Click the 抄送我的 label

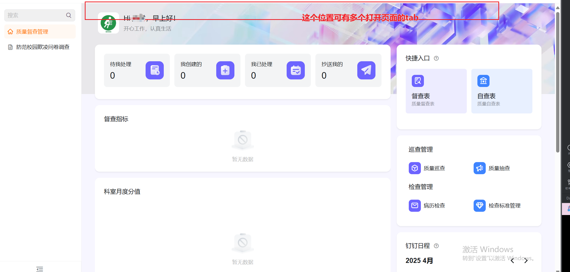click(332, 64)
